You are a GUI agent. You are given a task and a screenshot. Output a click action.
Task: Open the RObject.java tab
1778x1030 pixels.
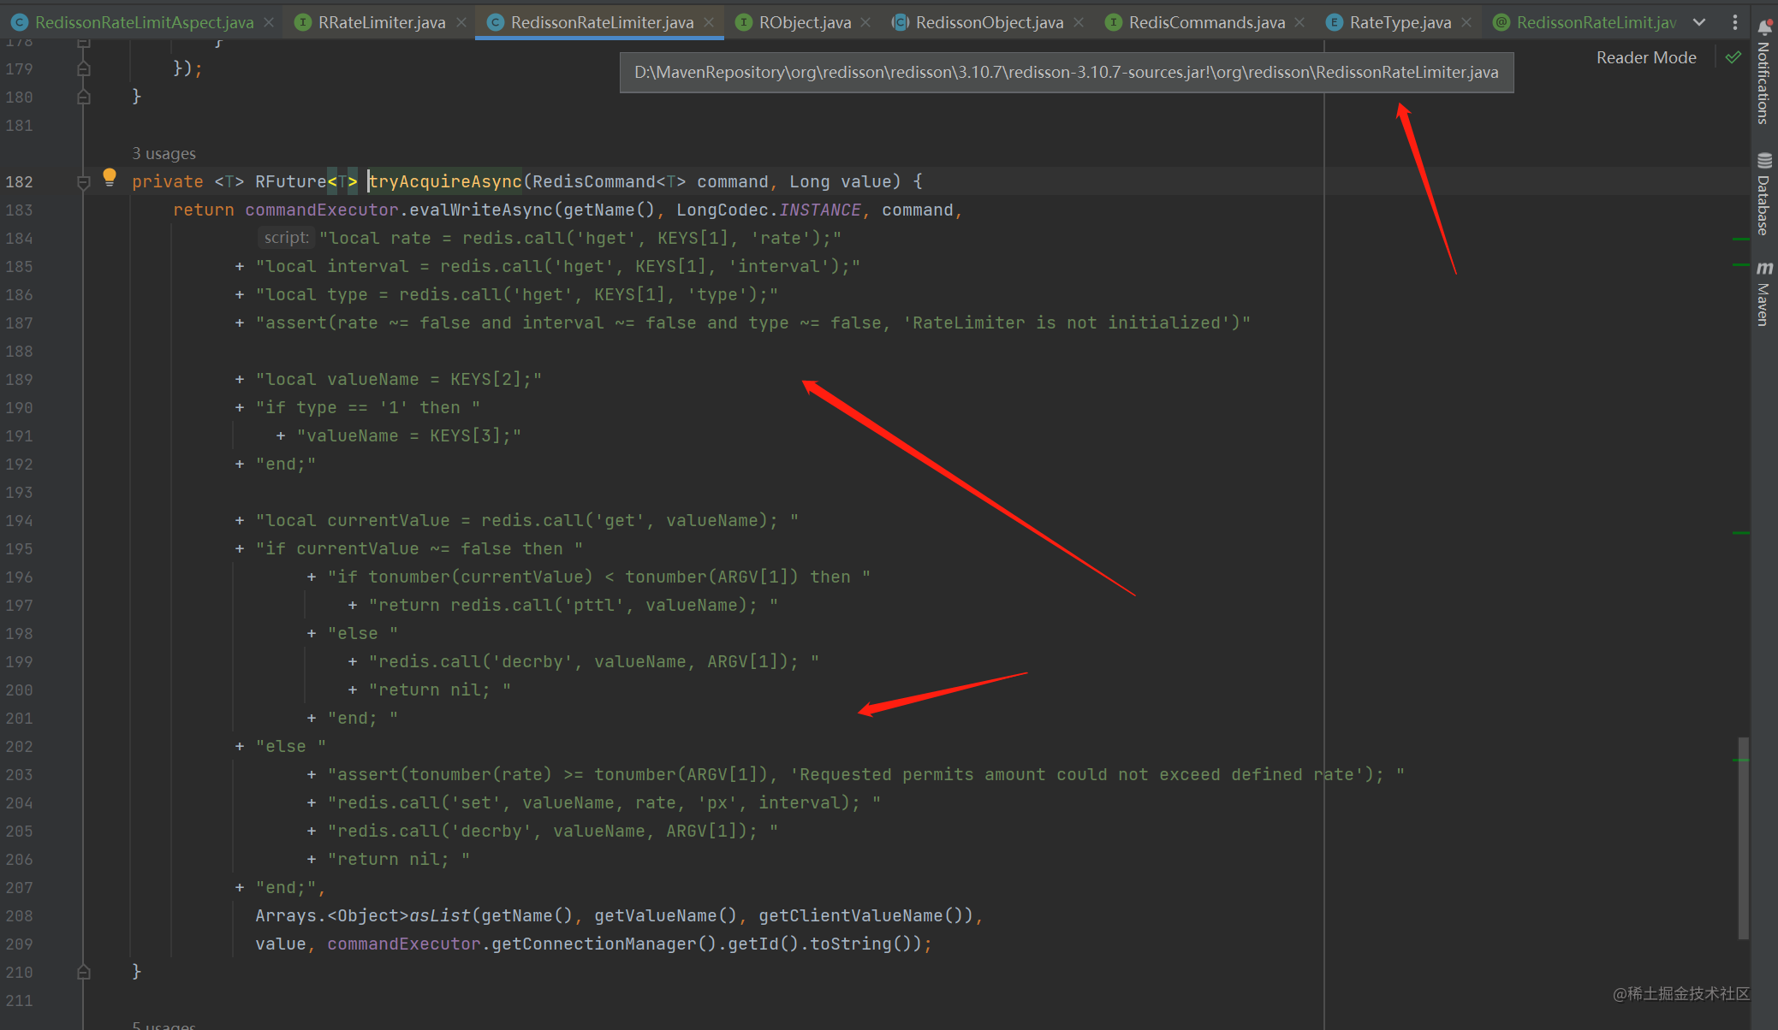click(x=804, y=22)
